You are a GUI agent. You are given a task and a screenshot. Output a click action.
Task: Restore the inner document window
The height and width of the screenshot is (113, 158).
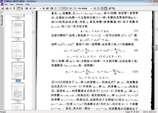[x=154, y=4]
